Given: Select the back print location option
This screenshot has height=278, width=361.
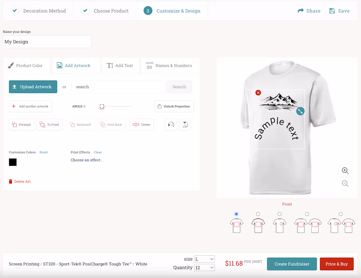Looking at the screenshot, I should (258, 214).
